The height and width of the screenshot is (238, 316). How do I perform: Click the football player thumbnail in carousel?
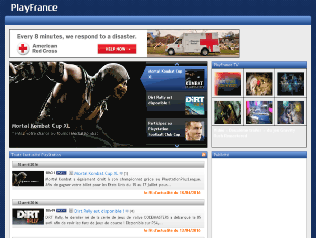195,131
